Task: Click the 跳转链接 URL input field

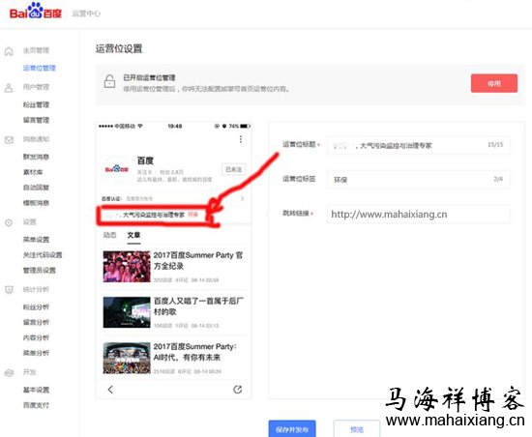Action: [x=418, y=214]
